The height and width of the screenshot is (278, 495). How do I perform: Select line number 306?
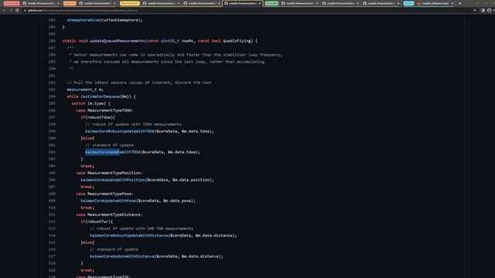tap(52, 180)
